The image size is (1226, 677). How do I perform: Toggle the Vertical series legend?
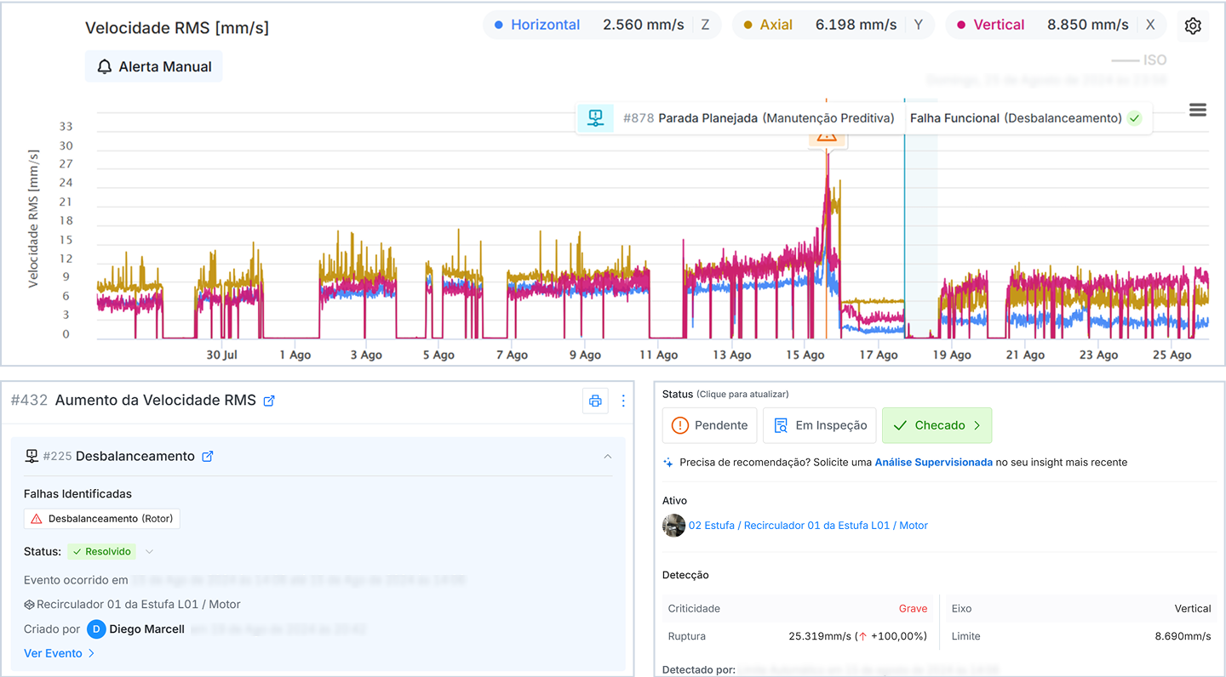990,25
